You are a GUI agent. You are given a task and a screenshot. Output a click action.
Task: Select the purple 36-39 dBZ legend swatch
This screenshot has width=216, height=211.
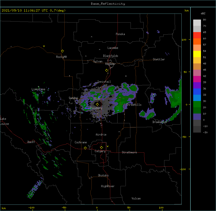(x=197, y=85)
